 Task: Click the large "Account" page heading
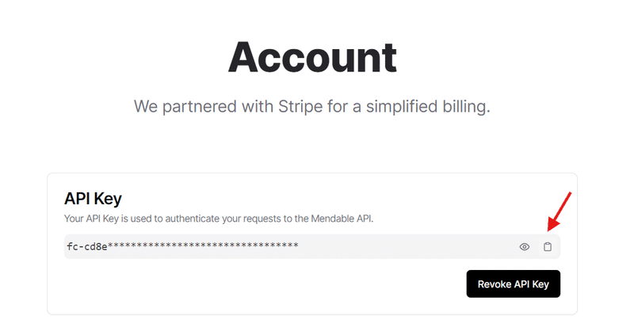312,57
